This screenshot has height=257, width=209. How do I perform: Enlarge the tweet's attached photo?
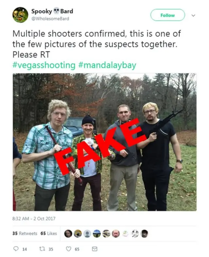104,142
